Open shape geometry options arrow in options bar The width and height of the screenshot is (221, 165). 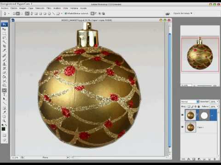pos(62,13)
